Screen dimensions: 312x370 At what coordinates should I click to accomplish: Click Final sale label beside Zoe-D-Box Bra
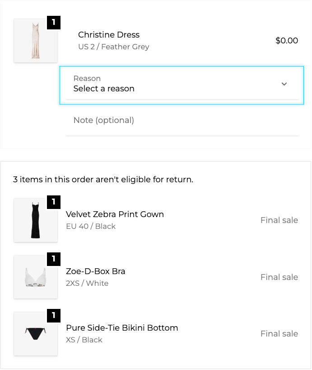279,277
